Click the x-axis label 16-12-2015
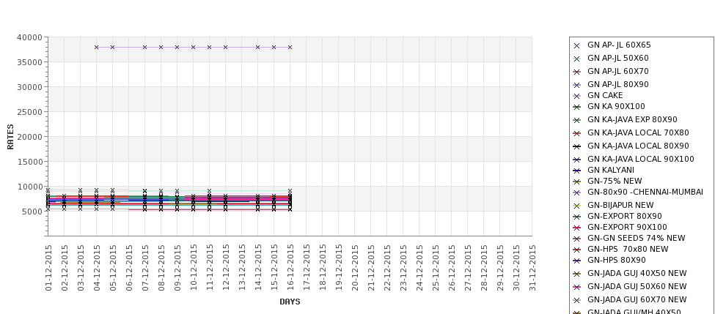 click(x=290, y=268)
